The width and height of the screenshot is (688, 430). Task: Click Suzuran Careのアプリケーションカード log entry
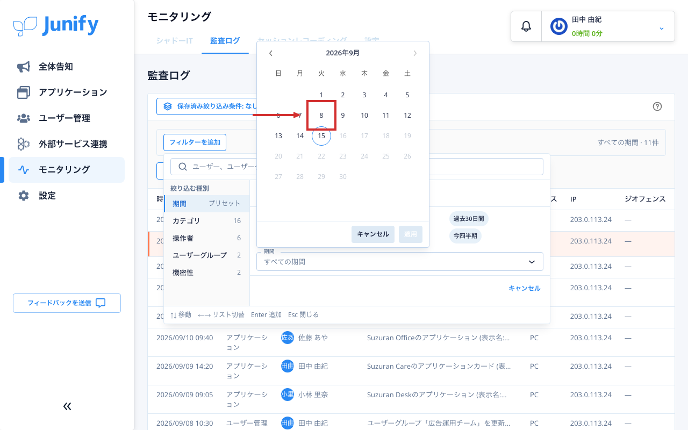click(x=439, y=366)
